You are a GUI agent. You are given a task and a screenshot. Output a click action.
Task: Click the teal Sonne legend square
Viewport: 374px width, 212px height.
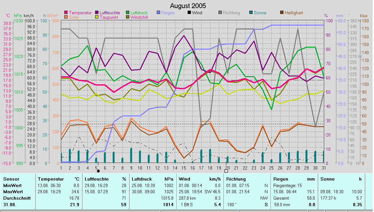(x=252, y=13)
